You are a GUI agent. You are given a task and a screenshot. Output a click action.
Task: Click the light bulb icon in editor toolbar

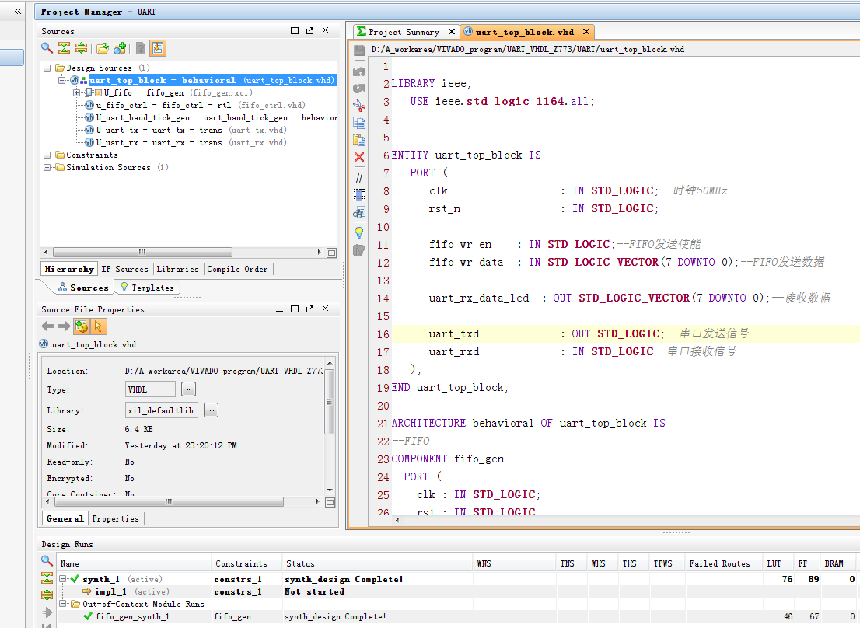(x=358, y=232)
